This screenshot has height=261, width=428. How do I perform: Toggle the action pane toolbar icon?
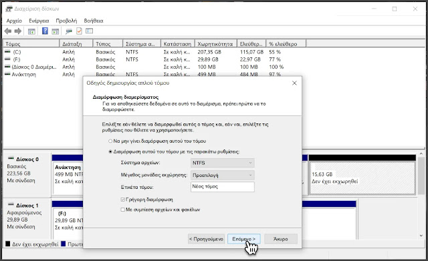[56, 31]
